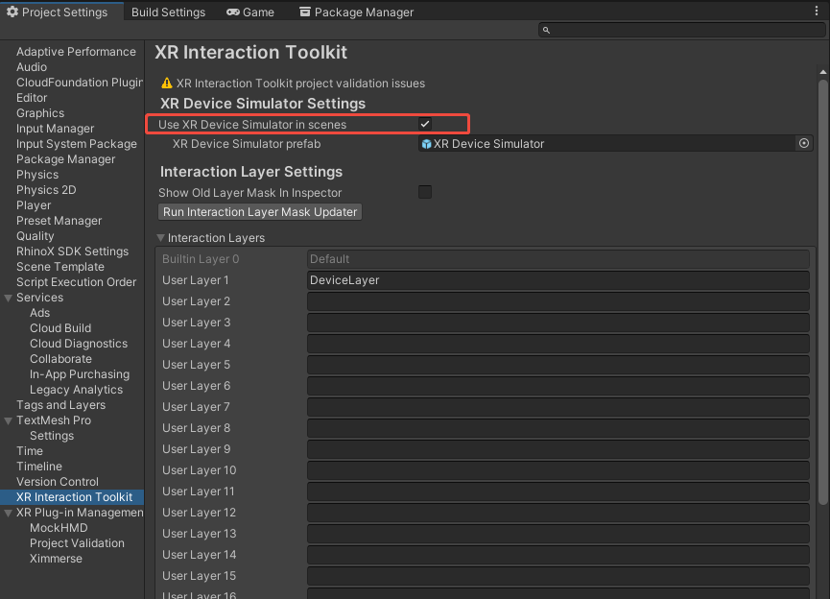Select Physics 2D settings
This screenshot has width=830, height=599.
pyautogui.click(x=46, y=190)
